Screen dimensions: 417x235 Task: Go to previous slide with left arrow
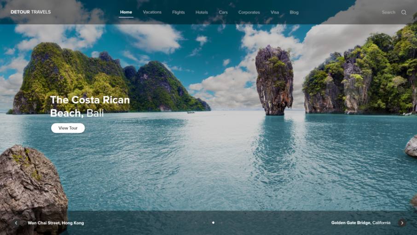[x=16, y=223]
